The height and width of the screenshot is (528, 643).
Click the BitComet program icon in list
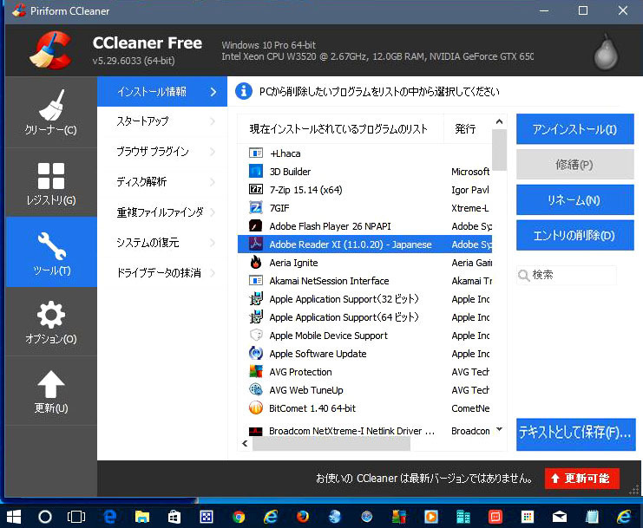click(256, 408)
